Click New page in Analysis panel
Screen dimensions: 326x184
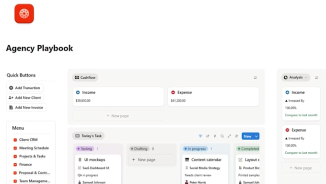[301, 168]
